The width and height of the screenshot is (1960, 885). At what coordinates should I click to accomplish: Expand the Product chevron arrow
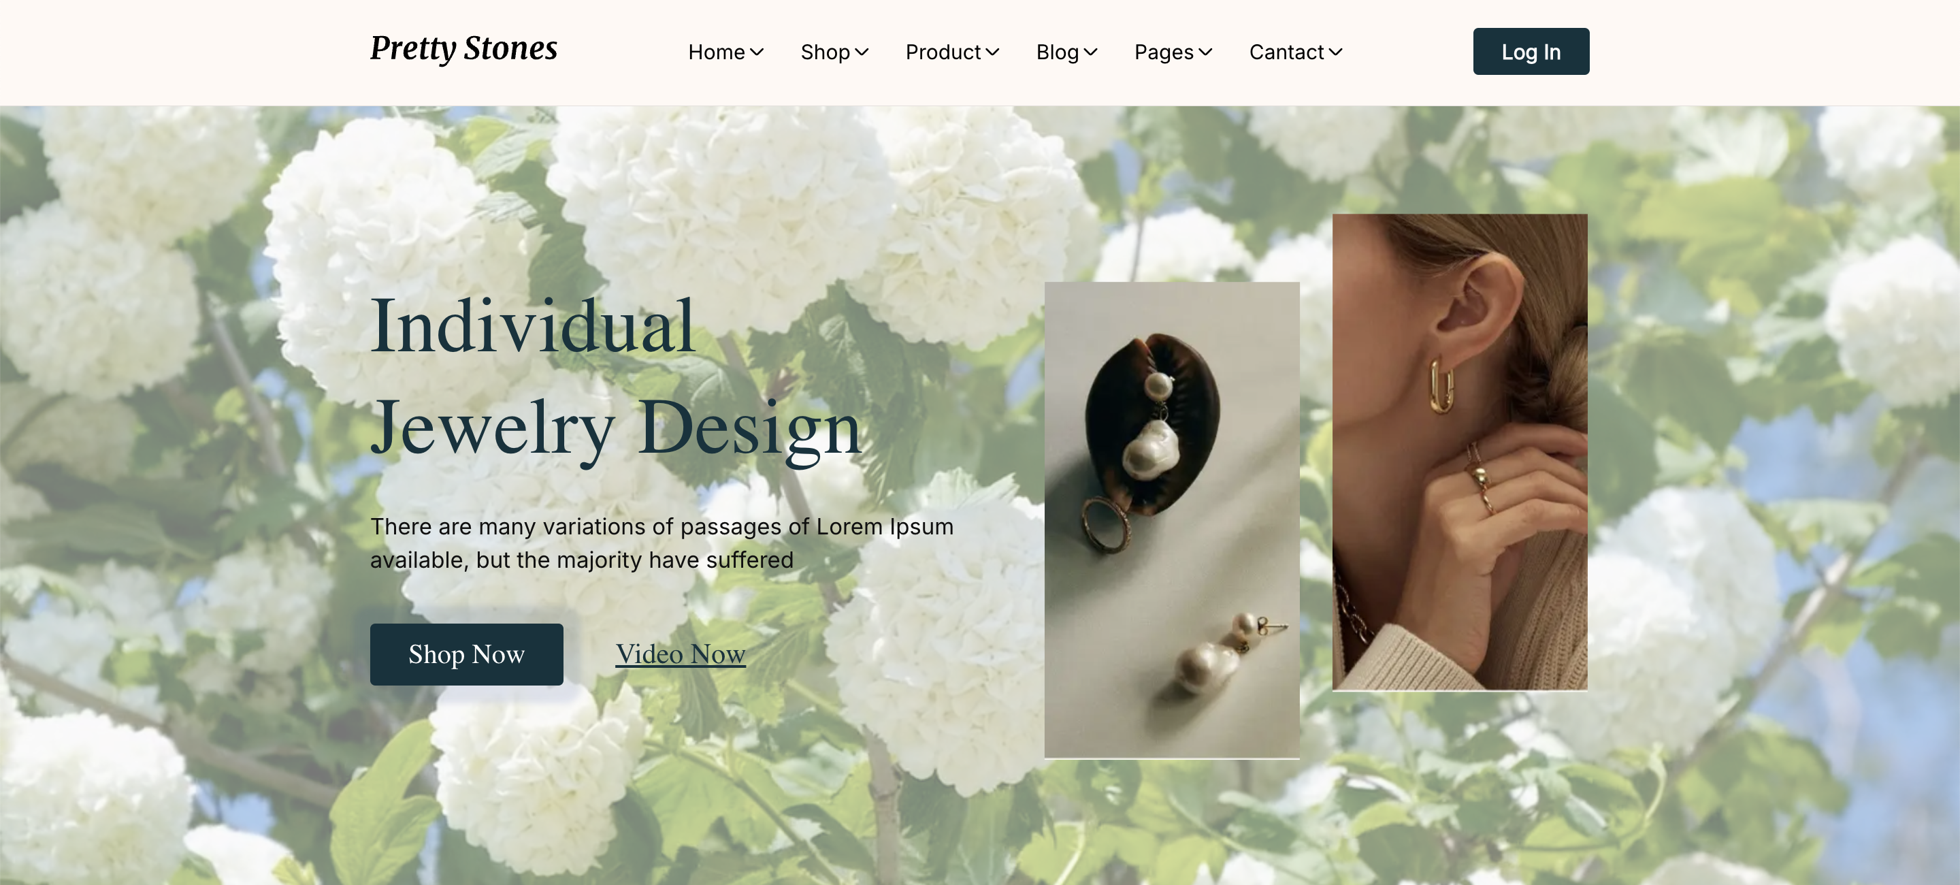pos(992,52)
